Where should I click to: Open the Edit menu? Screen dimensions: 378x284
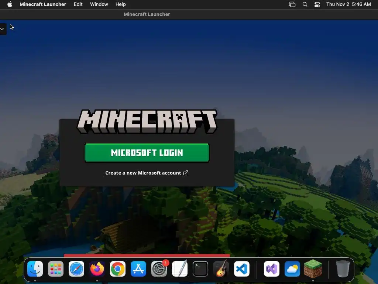78,4
